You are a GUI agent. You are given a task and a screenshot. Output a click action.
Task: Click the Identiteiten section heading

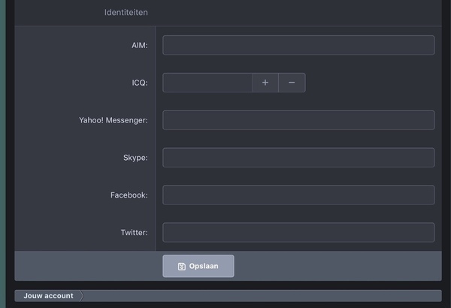point(126,13)
